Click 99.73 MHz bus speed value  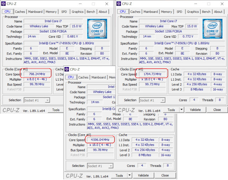[152, 84]
